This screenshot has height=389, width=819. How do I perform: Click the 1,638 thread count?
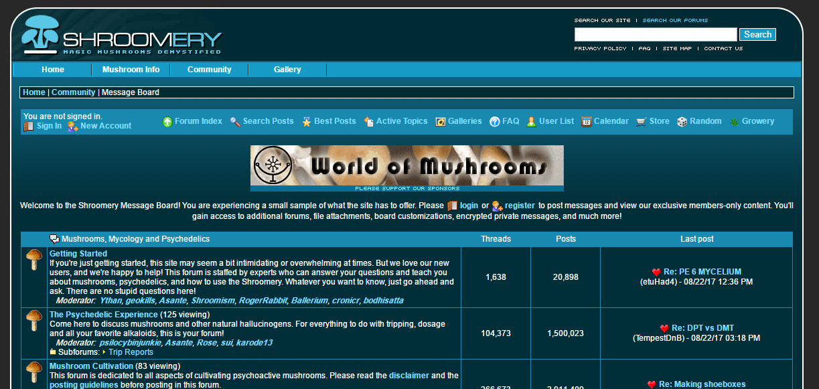[496, 277]
